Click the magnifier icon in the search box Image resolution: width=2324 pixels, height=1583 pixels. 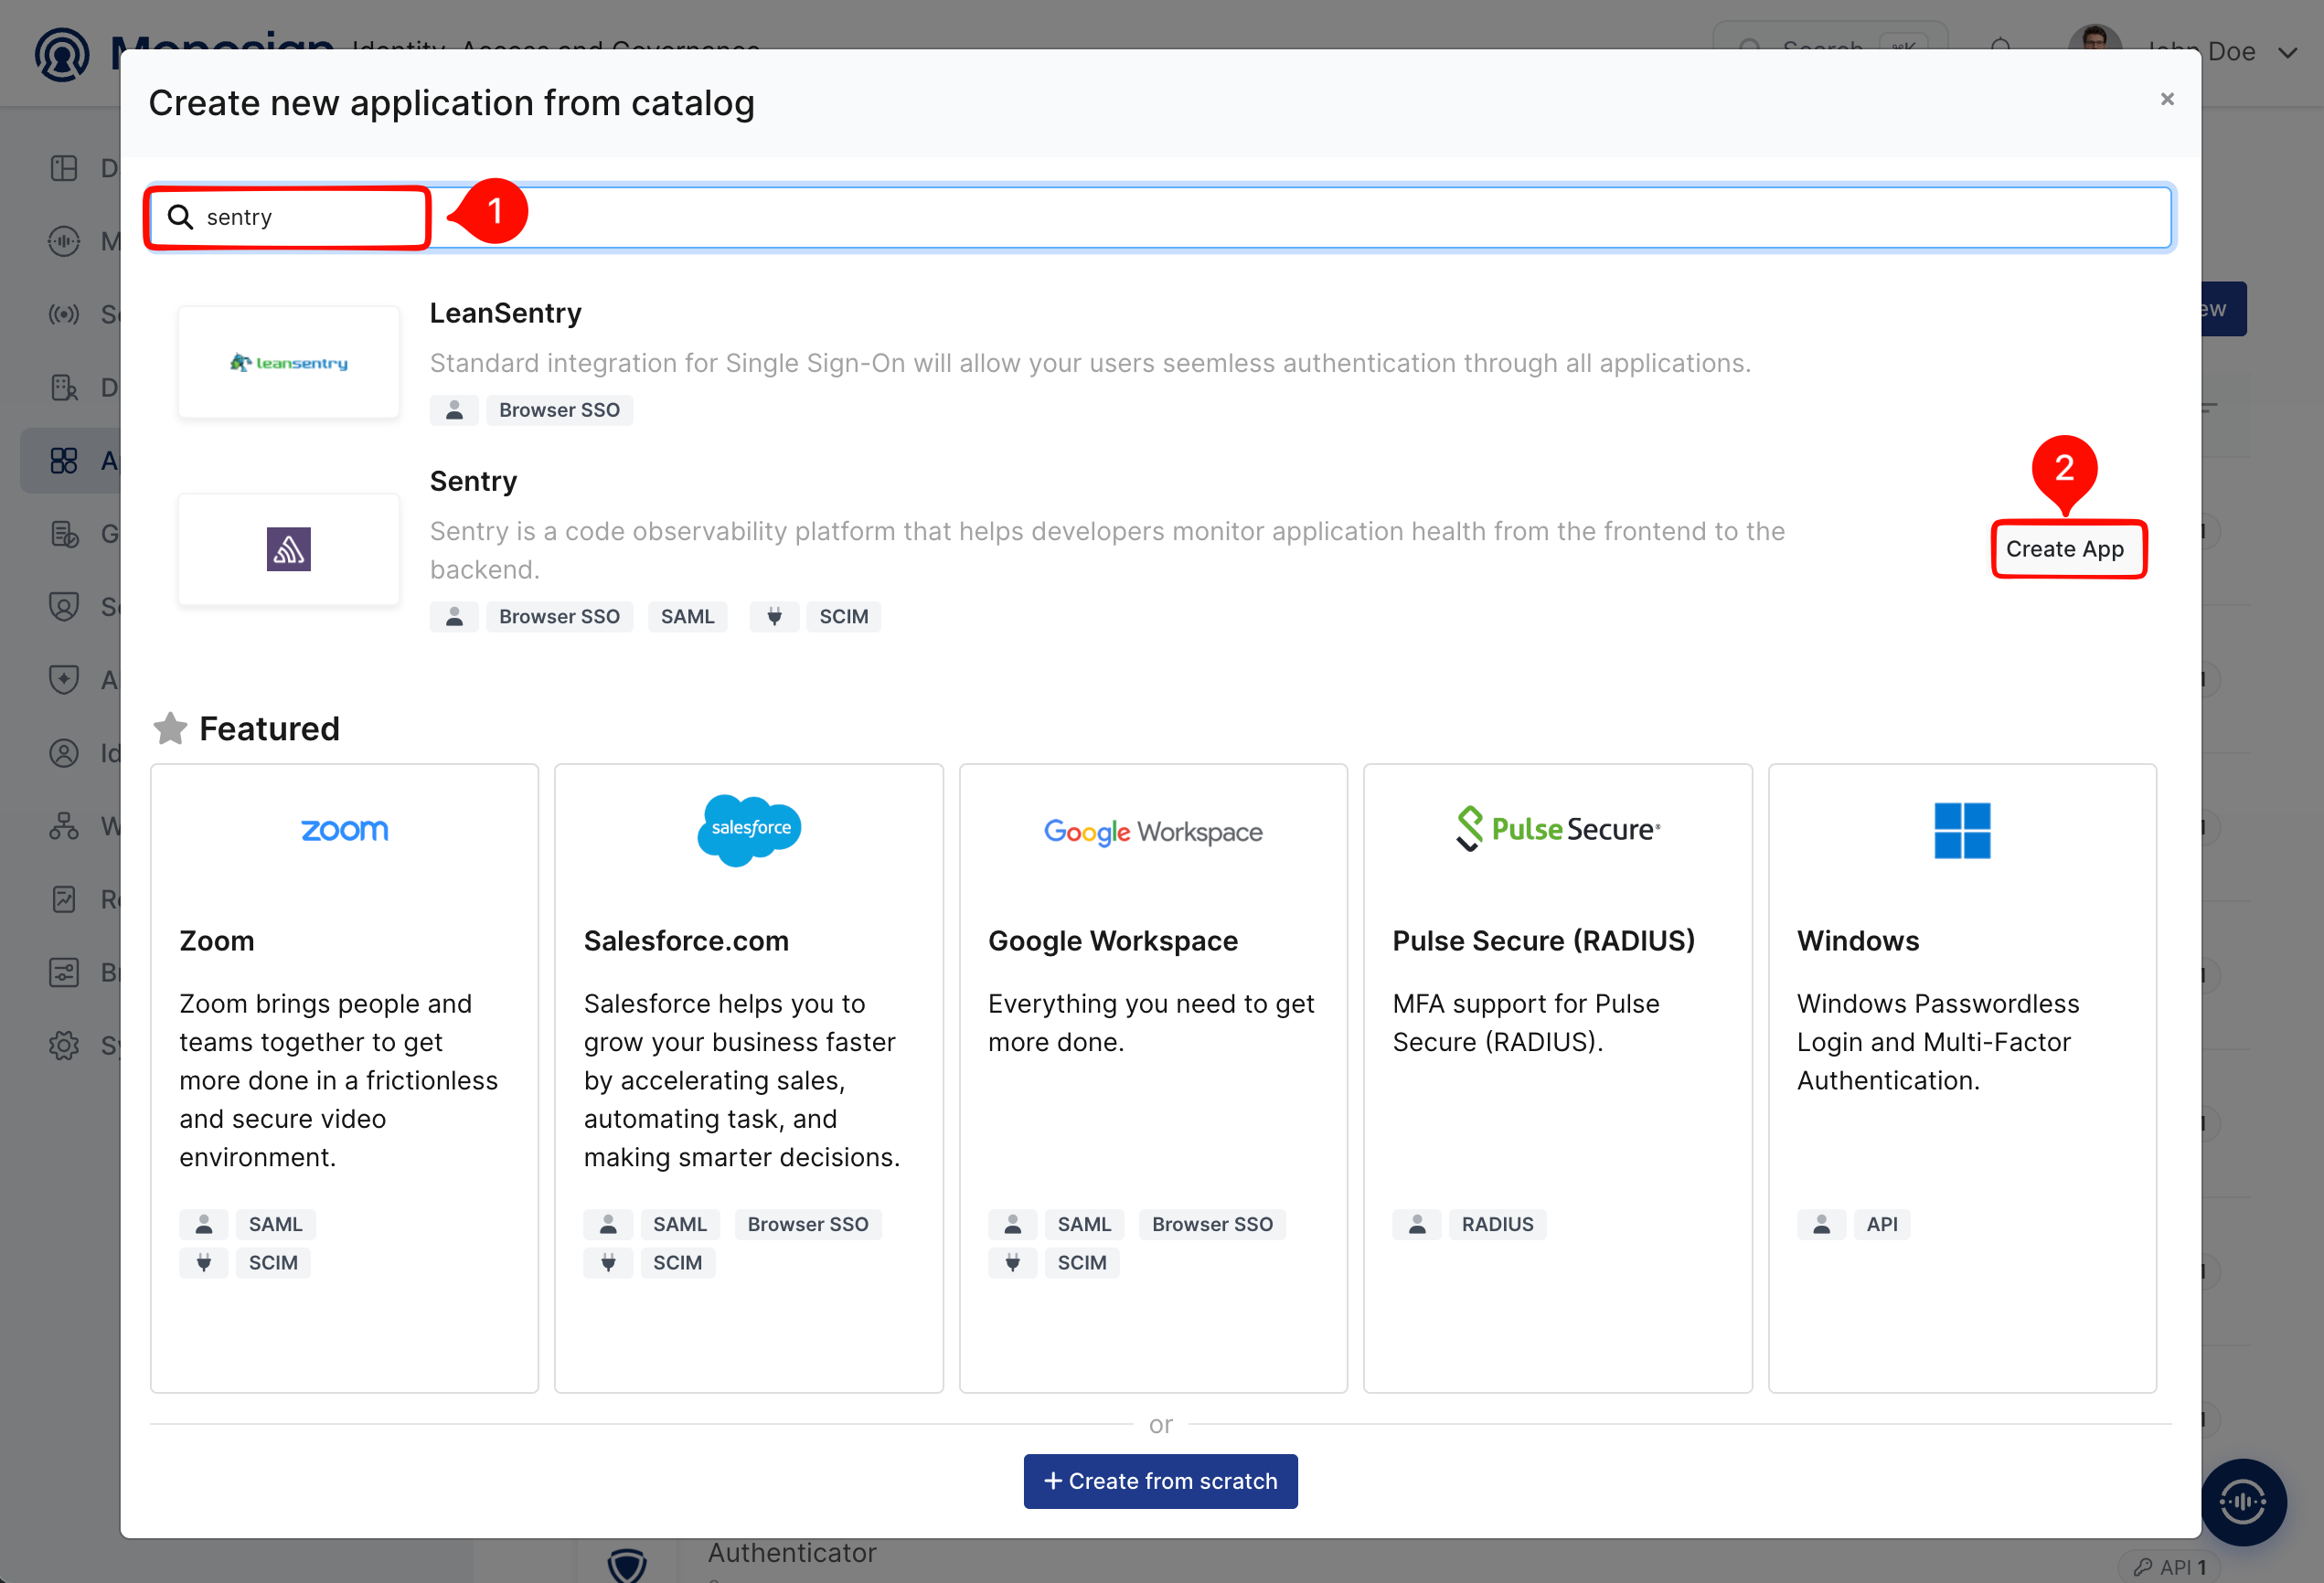180,217
